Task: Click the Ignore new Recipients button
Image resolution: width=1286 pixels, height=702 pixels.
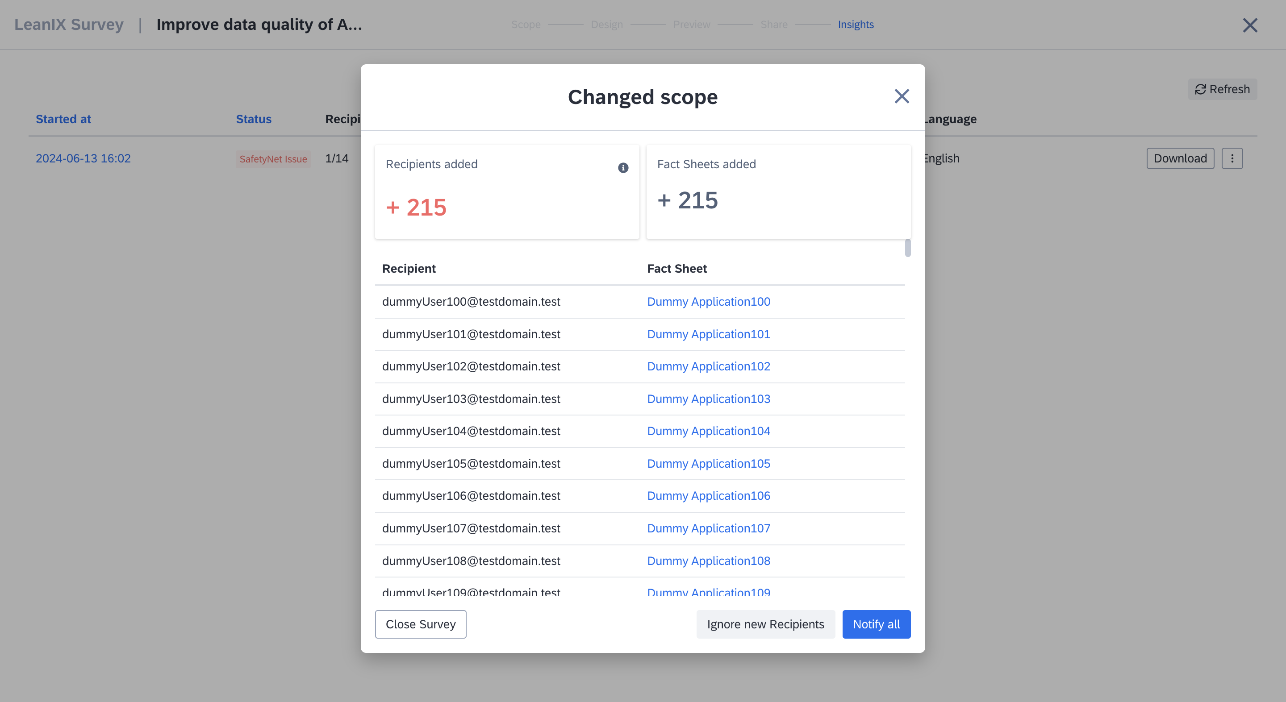Action: 765,623
